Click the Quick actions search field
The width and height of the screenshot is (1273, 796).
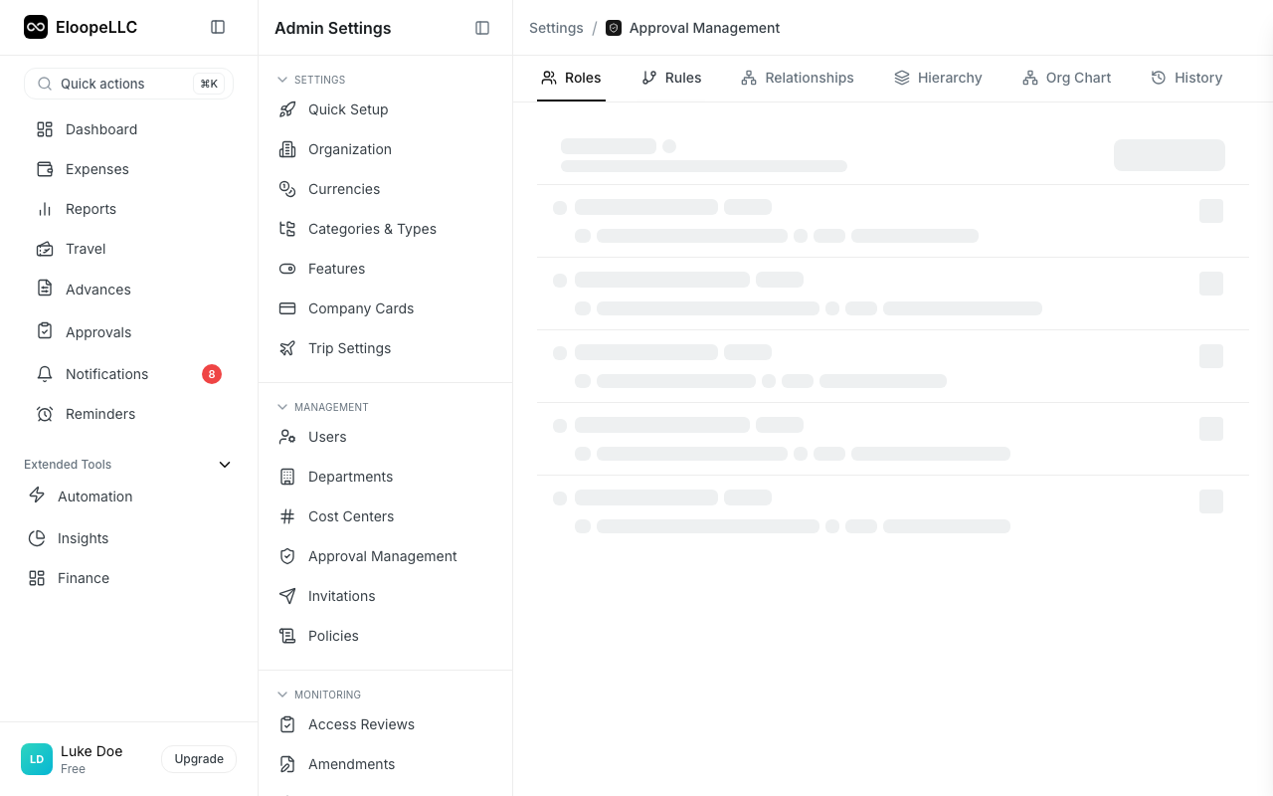[x=128, y=84]
